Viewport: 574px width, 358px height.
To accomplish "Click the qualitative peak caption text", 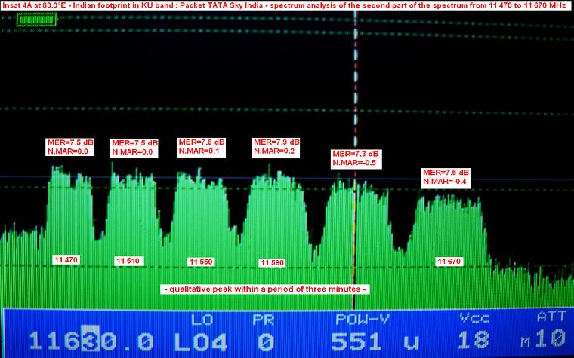I will [x=264, y=289].
